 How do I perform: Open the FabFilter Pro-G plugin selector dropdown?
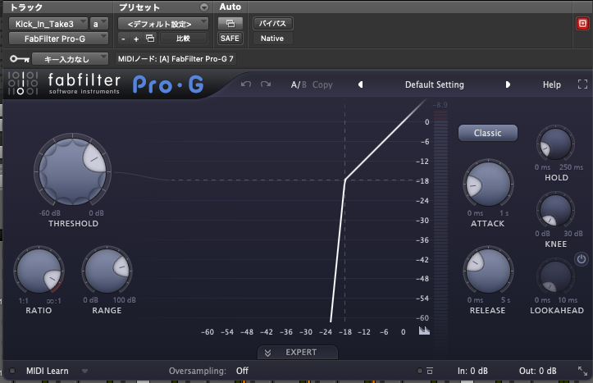coord(58,39)
